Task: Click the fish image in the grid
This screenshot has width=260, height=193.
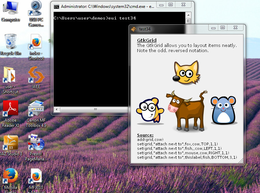Action: pyautogui.click(x=150, y=111)
